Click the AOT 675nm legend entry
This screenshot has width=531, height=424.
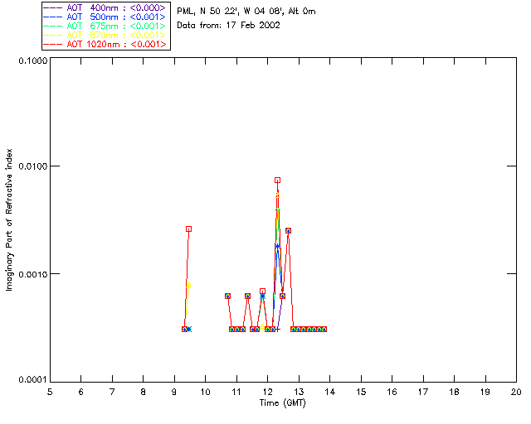point(105,26)
